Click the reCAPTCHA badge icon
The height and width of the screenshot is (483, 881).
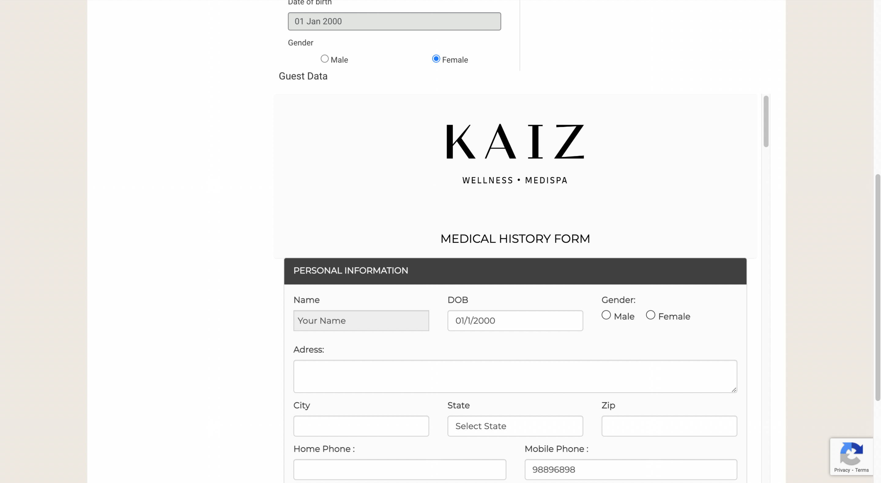[851, 453]
